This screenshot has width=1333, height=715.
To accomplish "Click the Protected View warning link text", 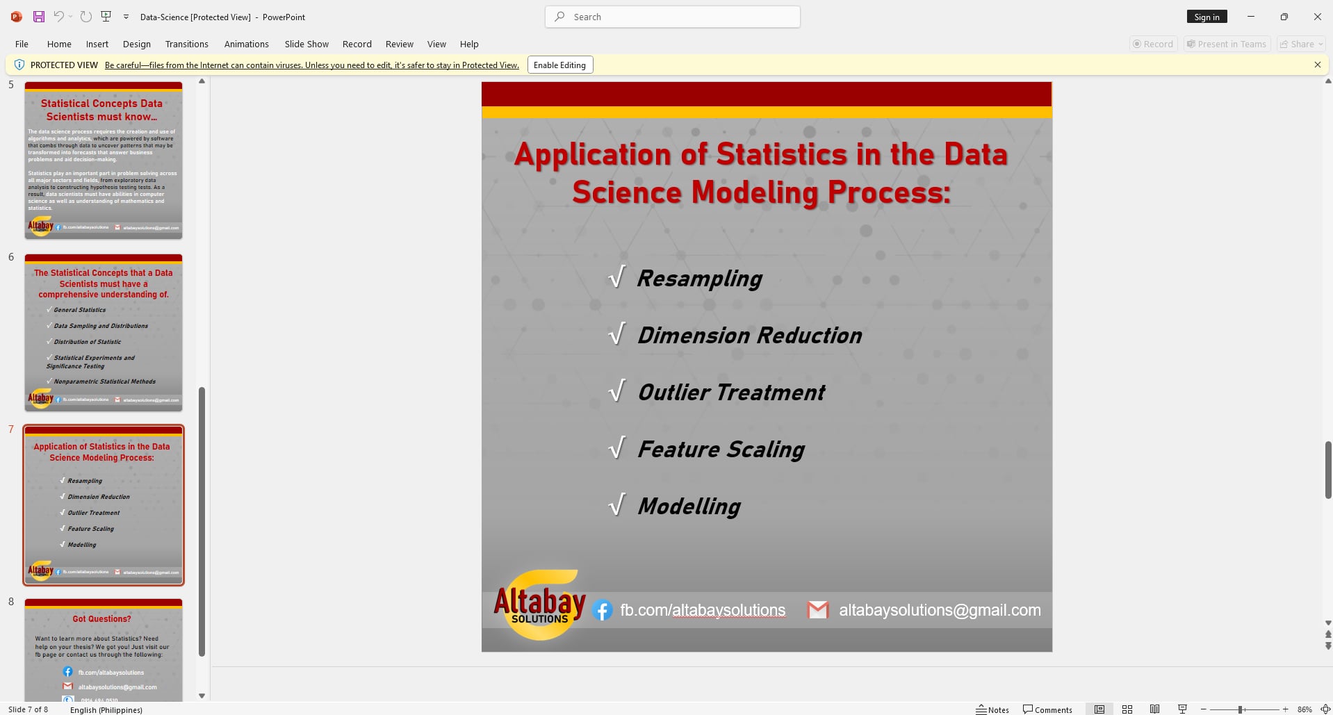I will click(x=312, y=65).
